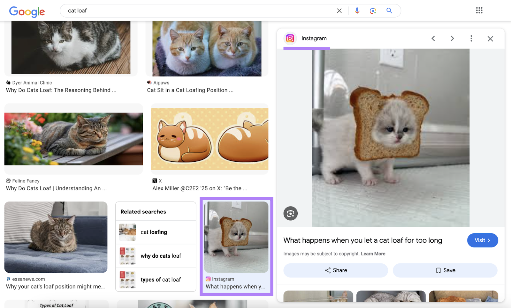
Task: Close the image preview panel
Action: tap(490, 39)
